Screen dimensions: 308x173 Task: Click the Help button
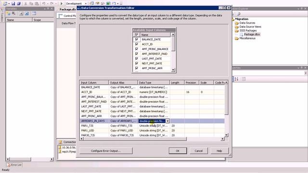[219, 151]
